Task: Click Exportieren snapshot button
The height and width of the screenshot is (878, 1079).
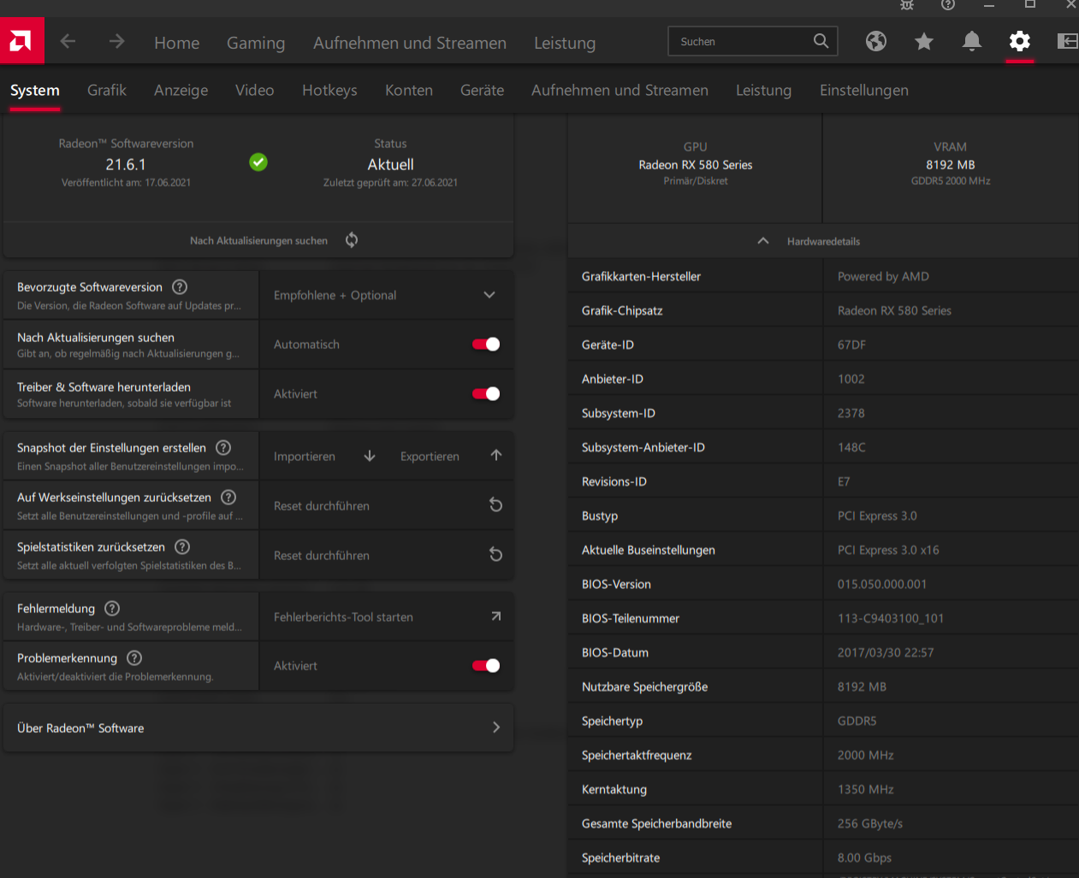Action: click(430, 457)
